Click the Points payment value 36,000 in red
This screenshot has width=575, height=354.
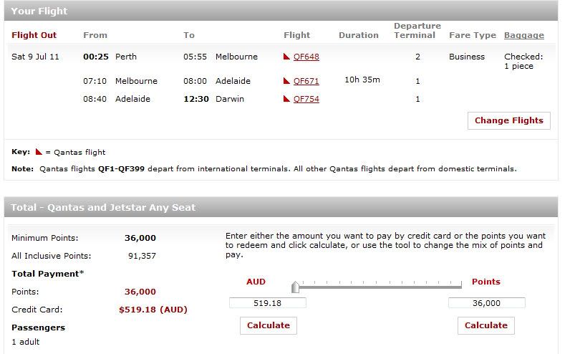click(140, 292)
